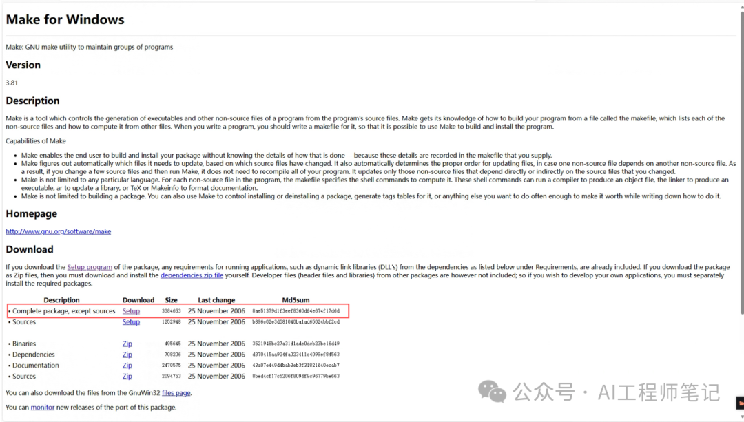Click the 'Binaries' row label

point(24,344)
